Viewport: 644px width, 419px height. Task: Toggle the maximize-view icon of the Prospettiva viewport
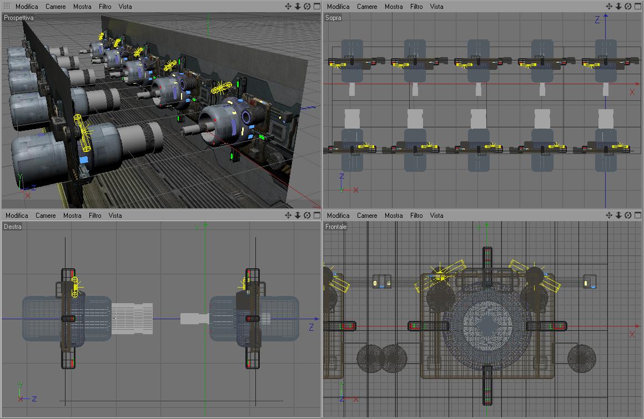(x=317, y=6)
